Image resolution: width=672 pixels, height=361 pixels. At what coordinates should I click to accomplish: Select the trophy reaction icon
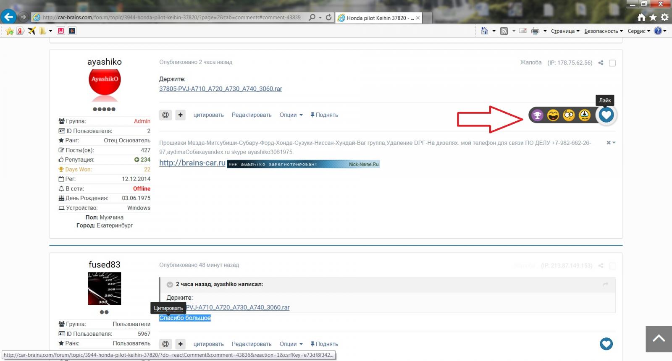537,115
